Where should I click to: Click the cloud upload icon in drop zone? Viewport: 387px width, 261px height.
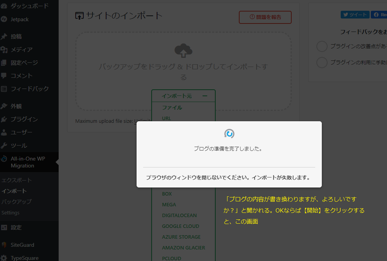(183, 50)
